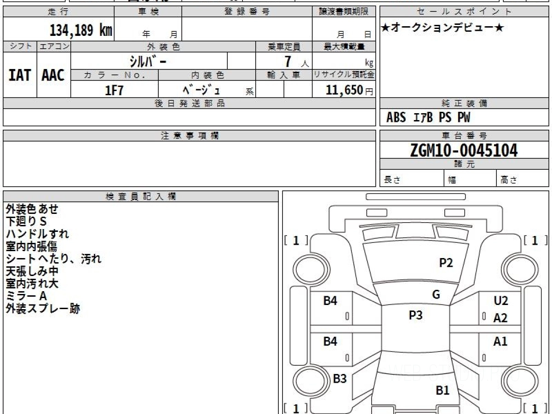Select the 外装色 header

tap(163, 46)
